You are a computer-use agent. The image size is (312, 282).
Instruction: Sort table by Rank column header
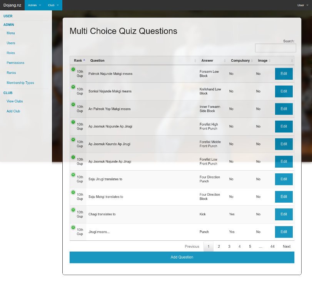[78, 60]
